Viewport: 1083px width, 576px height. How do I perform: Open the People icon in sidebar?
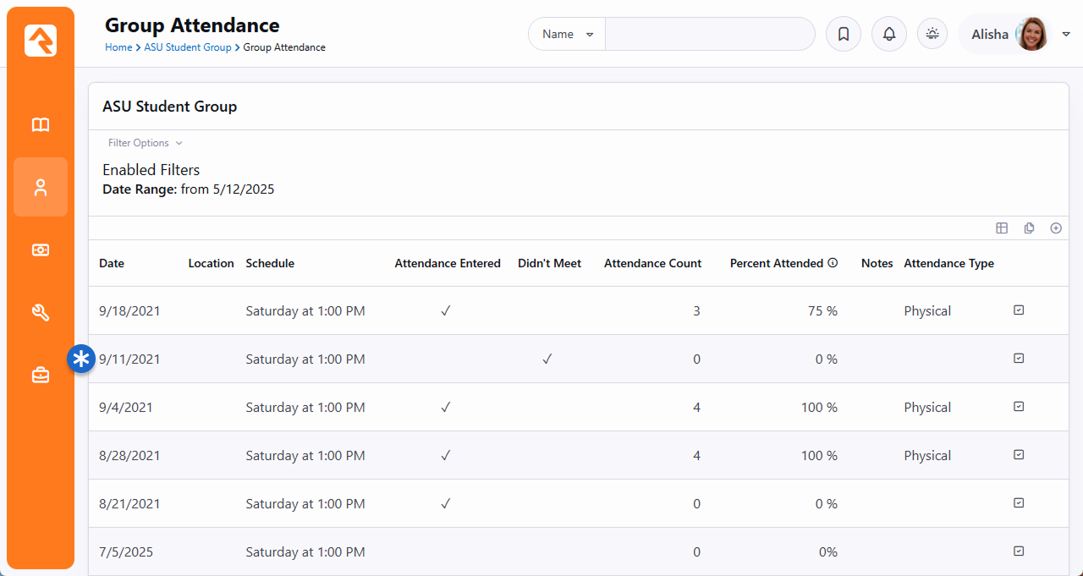point(41,188)
